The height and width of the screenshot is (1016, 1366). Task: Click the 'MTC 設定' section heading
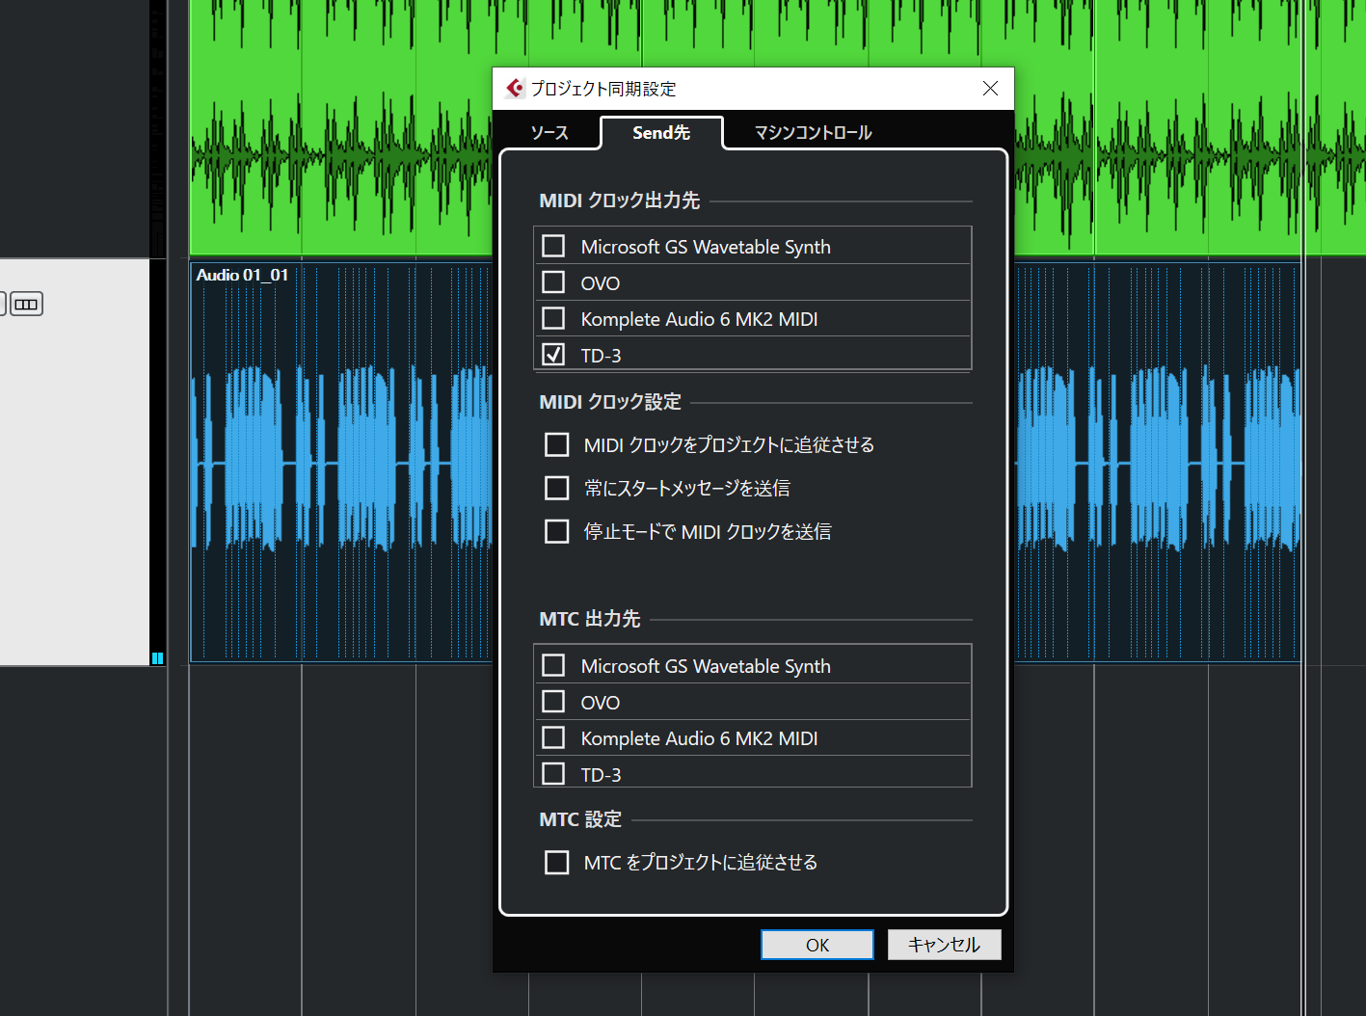tap(580, 819)
